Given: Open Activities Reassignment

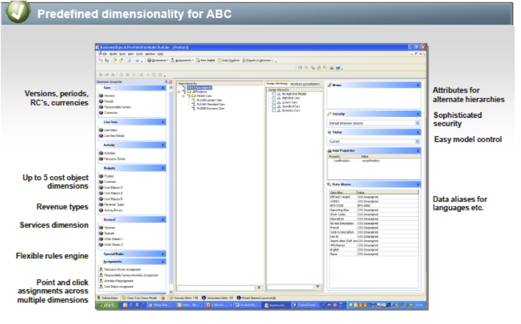Looking at the screenshot, I should pos(116,281).
